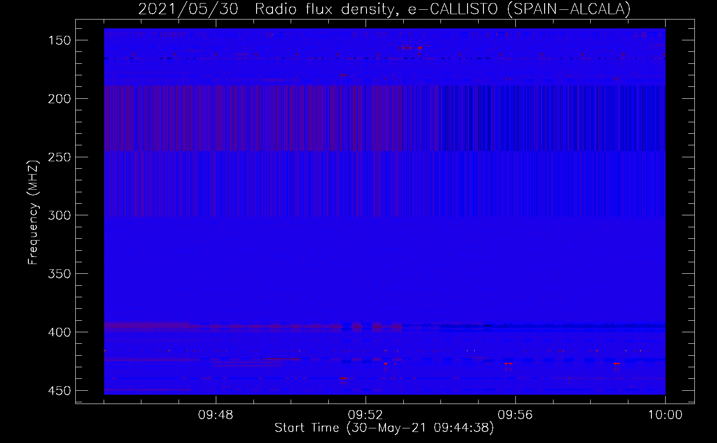The width and height of the screenshot is (717, 443).
Task: Click the 09:56 time tick label
Action: 515,415
